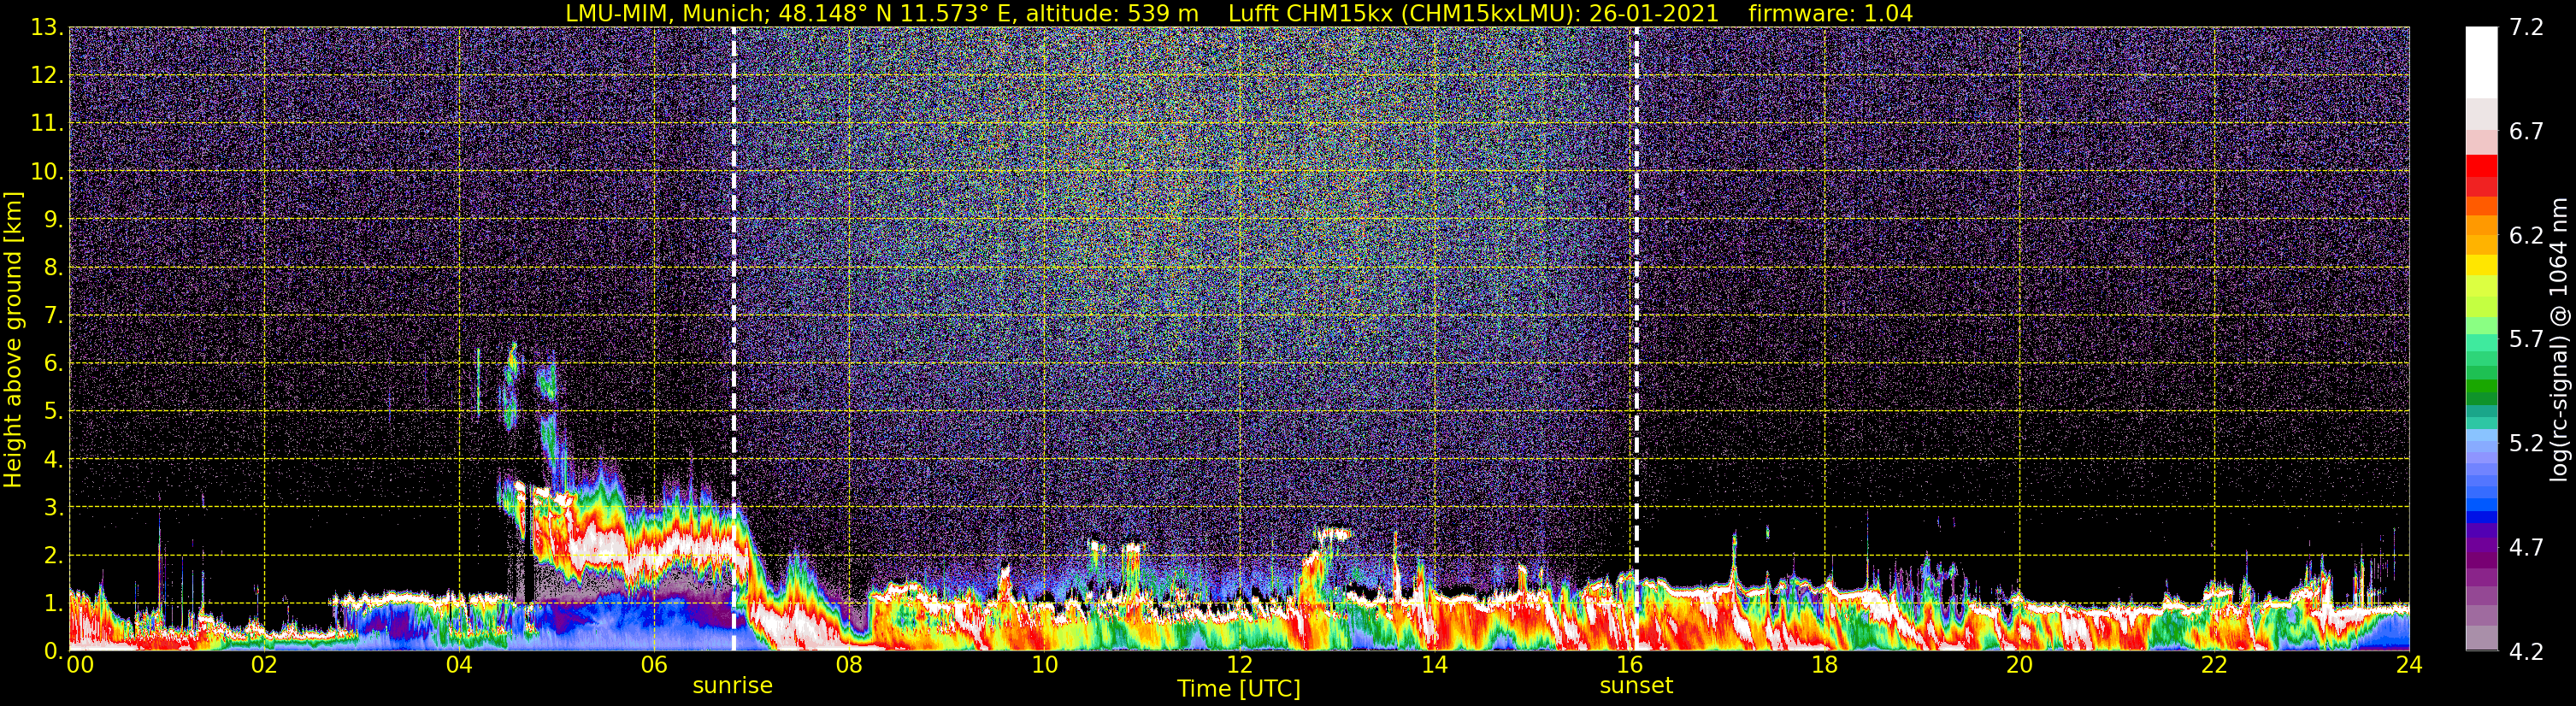Click the height axis tick '5.'
The width and height of the screenshot is (2576, 706).
(53, 412)
